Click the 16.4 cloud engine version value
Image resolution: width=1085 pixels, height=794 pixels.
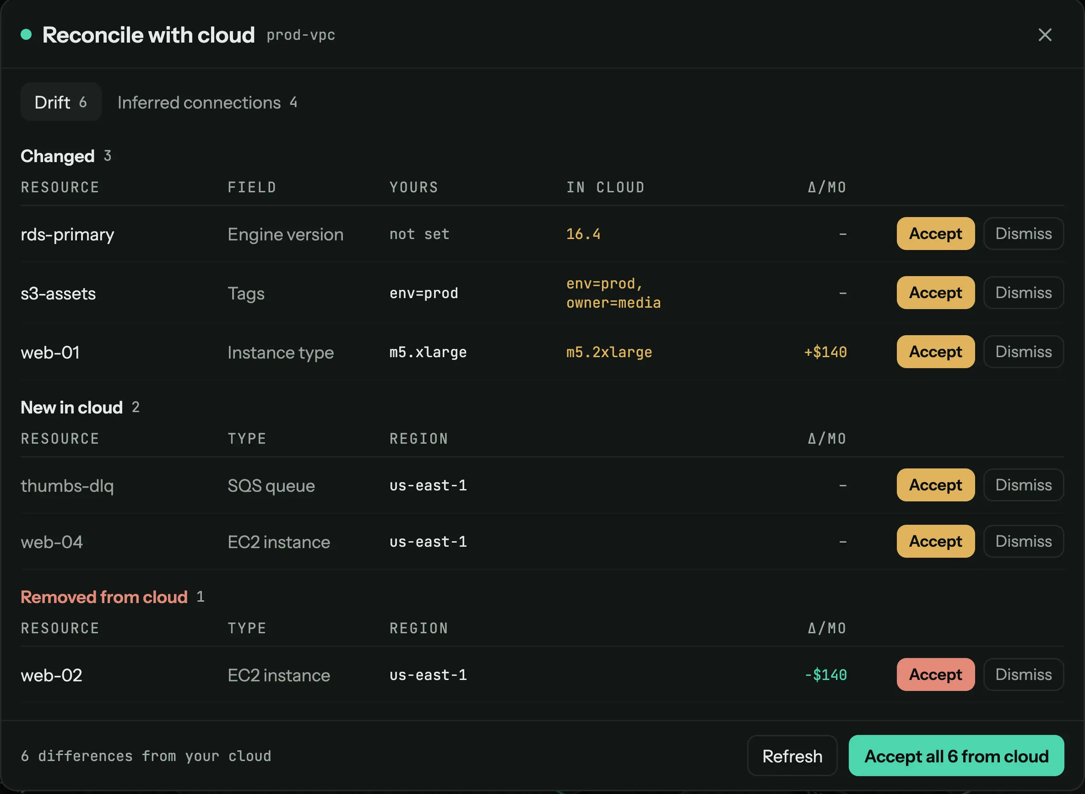tap(583, 234)
